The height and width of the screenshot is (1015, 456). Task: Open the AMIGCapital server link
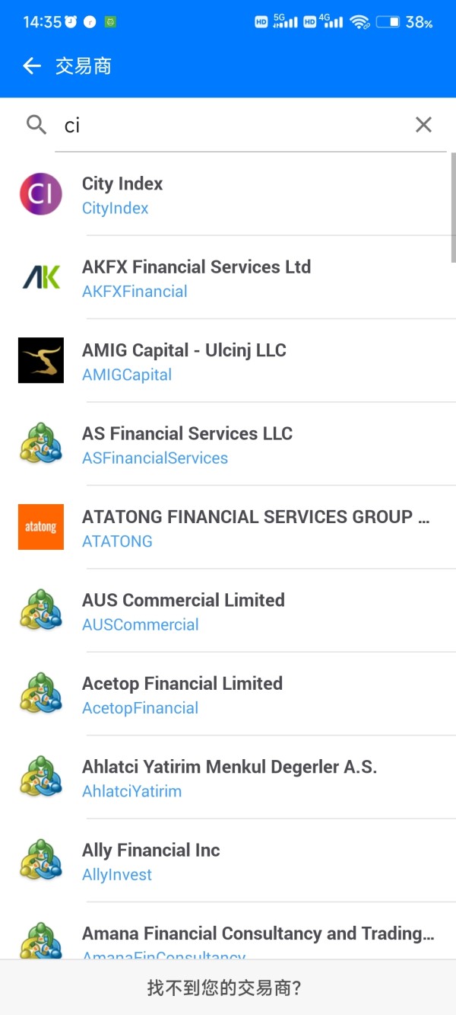click(x=127, y=375)
